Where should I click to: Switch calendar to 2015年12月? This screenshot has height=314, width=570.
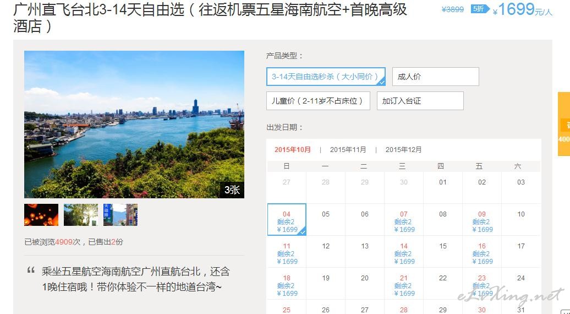(403, 149)
